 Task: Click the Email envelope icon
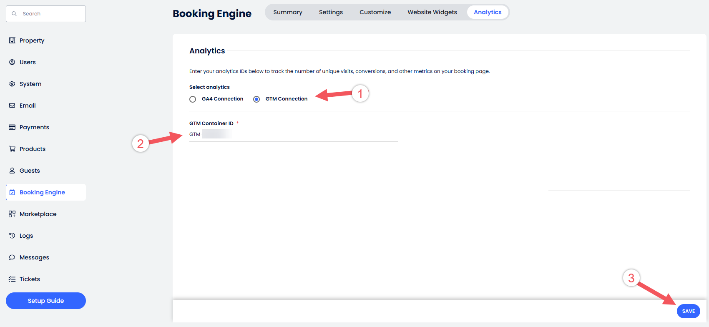point(12,106)
